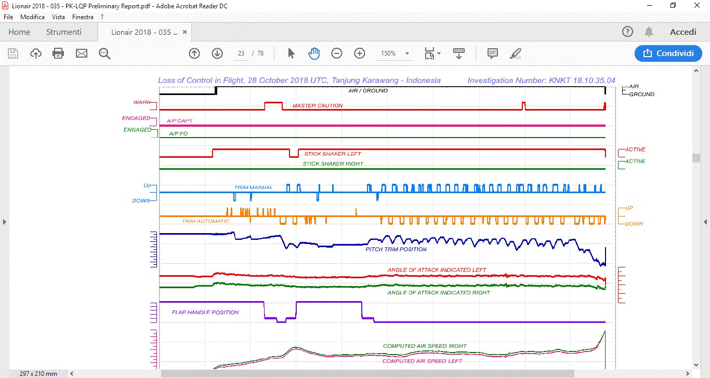Viewport: 710px width, 378px height.
Task: Click the A/P CAPT label
Action: [x=179, y=121]
